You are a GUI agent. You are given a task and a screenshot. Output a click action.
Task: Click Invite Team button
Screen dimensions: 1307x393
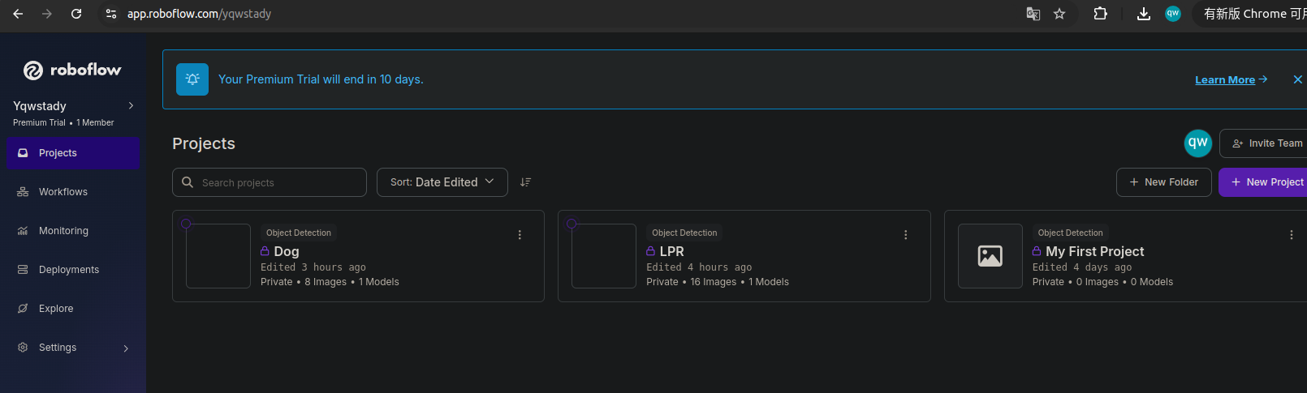1265,143
